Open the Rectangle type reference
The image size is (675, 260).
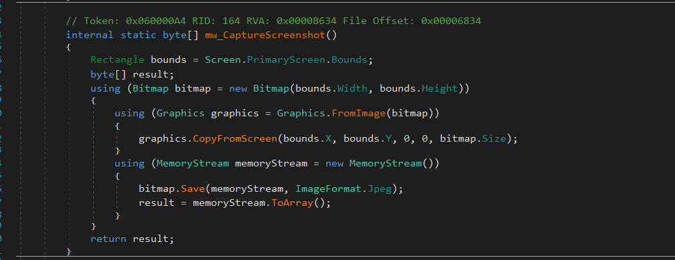(118, 60)
